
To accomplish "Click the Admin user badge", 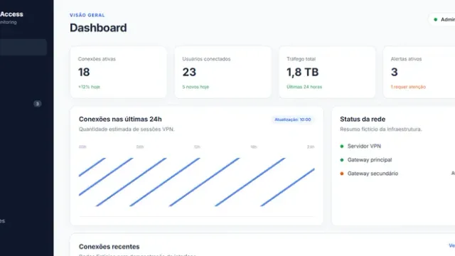I will (442, 19).
